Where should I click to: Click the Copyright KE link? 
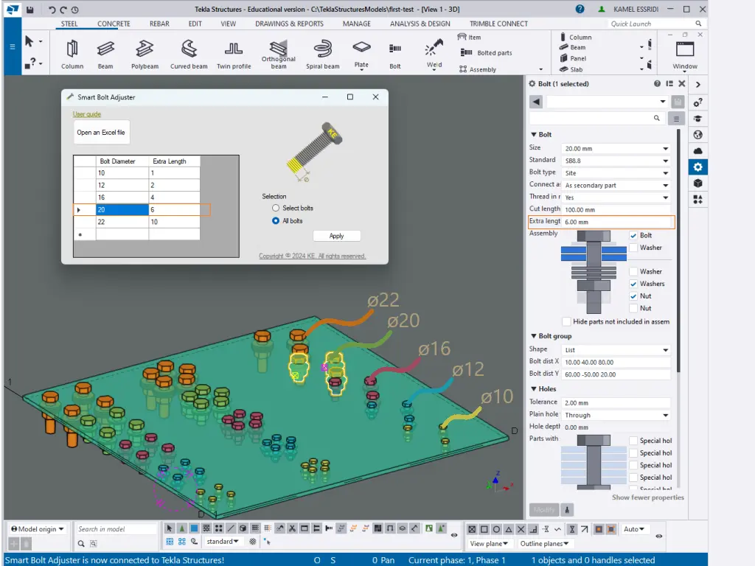tap(312, 256)
